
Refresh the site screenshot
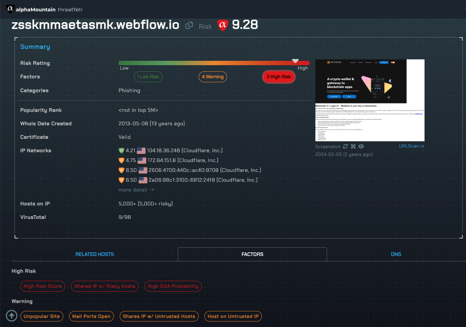(x=345, y=146)
